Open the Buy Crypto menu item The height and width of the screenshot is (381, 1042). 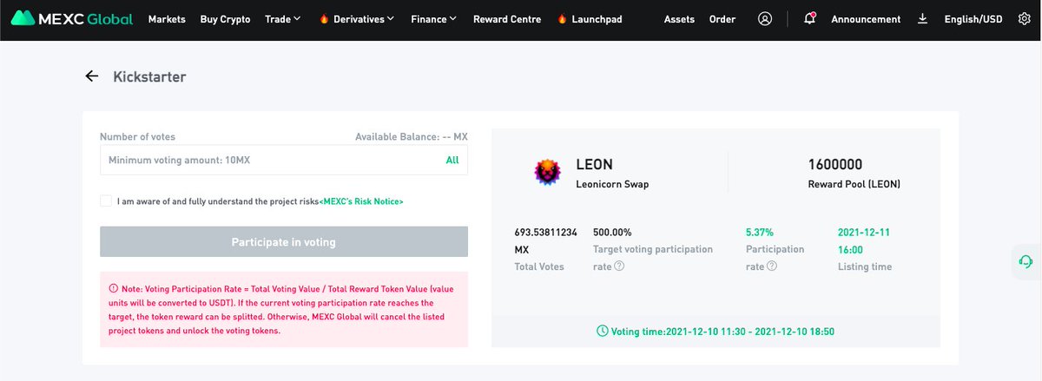click(225, 19)
